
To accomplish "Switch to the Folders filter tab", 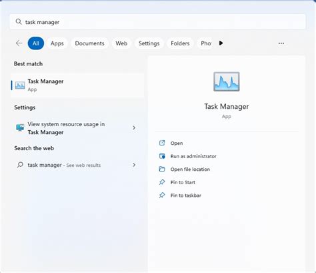I will [x=180, y=43].
